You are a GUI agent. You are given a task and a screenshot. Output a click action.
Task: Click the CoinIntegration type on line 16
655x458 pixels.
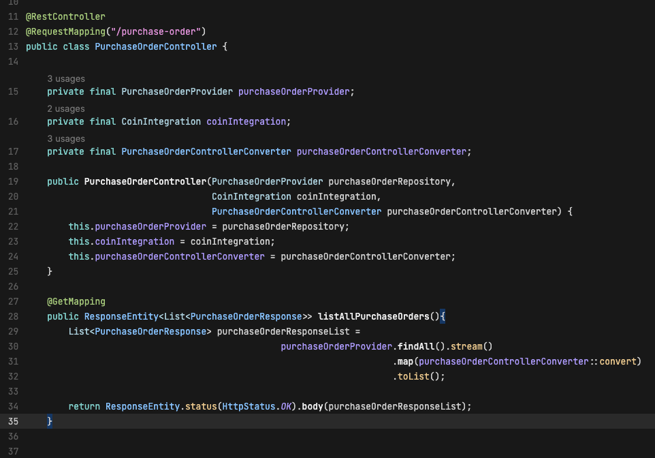pyautogui.click(x=161, y=122)
